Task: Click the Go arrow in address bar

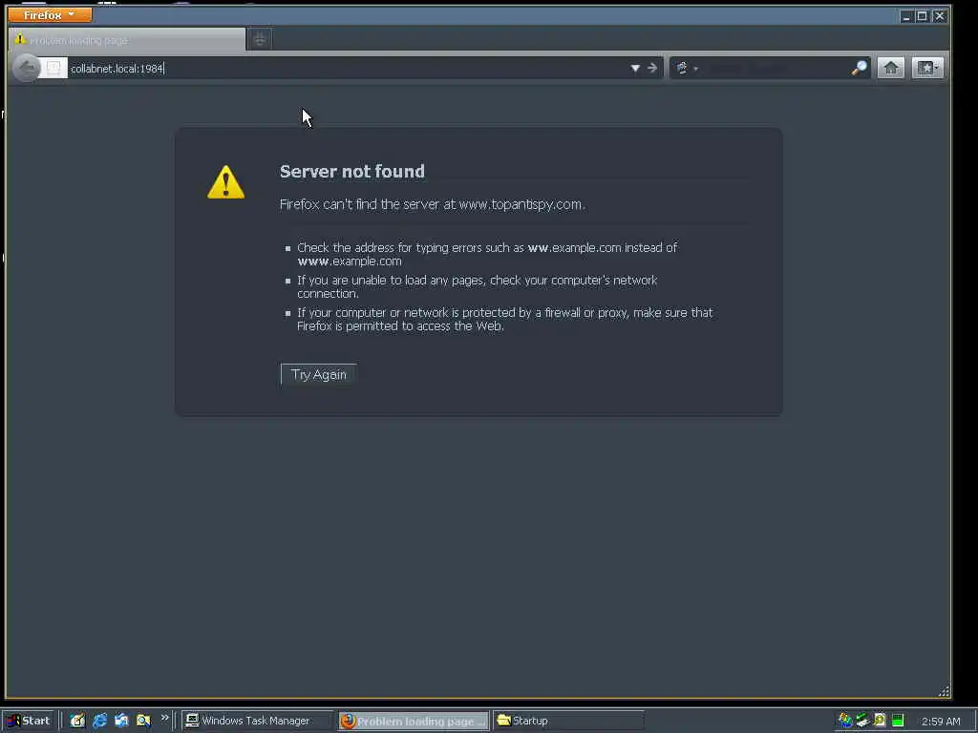Action: 652,68
